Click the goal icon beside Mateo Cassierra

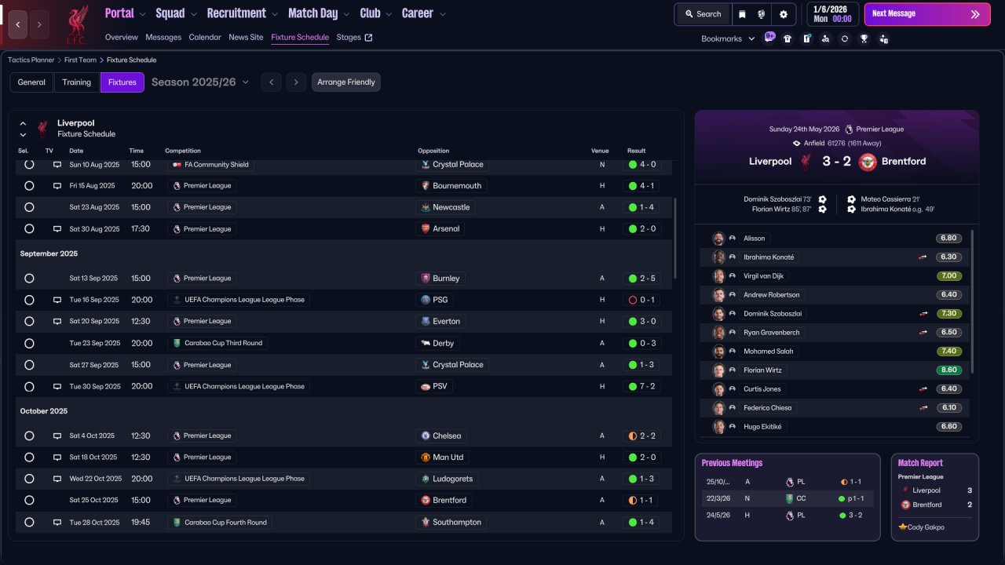(x=852, y=199)
